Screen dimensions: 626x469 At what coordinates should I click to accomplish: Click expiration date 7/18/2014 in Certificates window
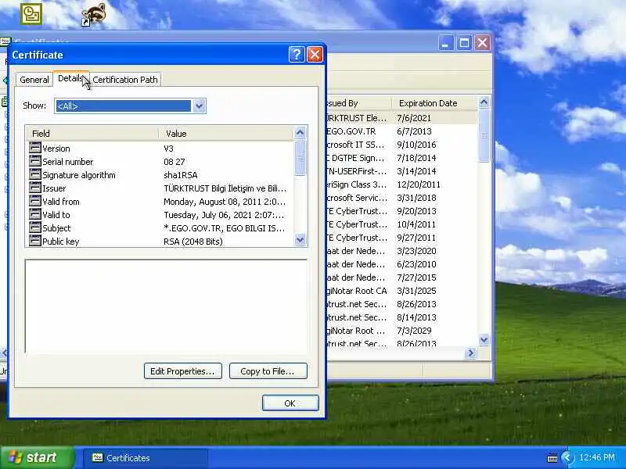416,158
